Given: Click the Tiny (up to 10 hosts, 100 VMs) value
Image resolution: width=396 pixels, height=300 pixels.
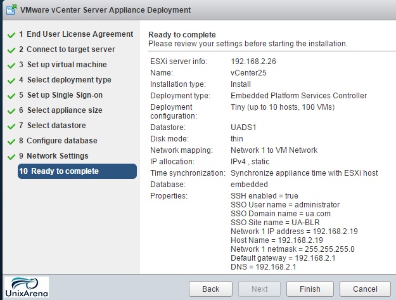Looking at the screenshot, I should [x=283, y=107].
